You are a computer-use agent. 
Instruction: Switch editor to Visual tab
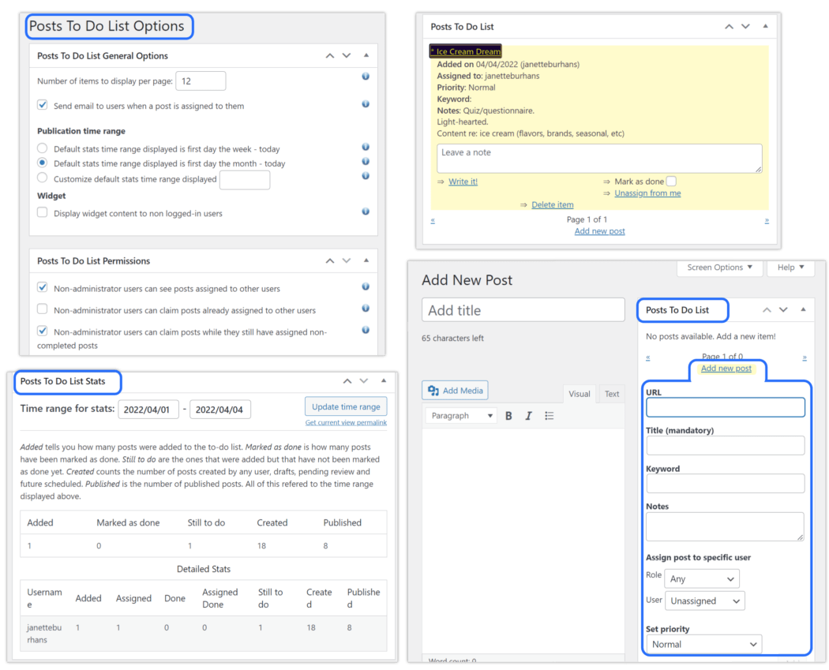[x=580, y=394]
